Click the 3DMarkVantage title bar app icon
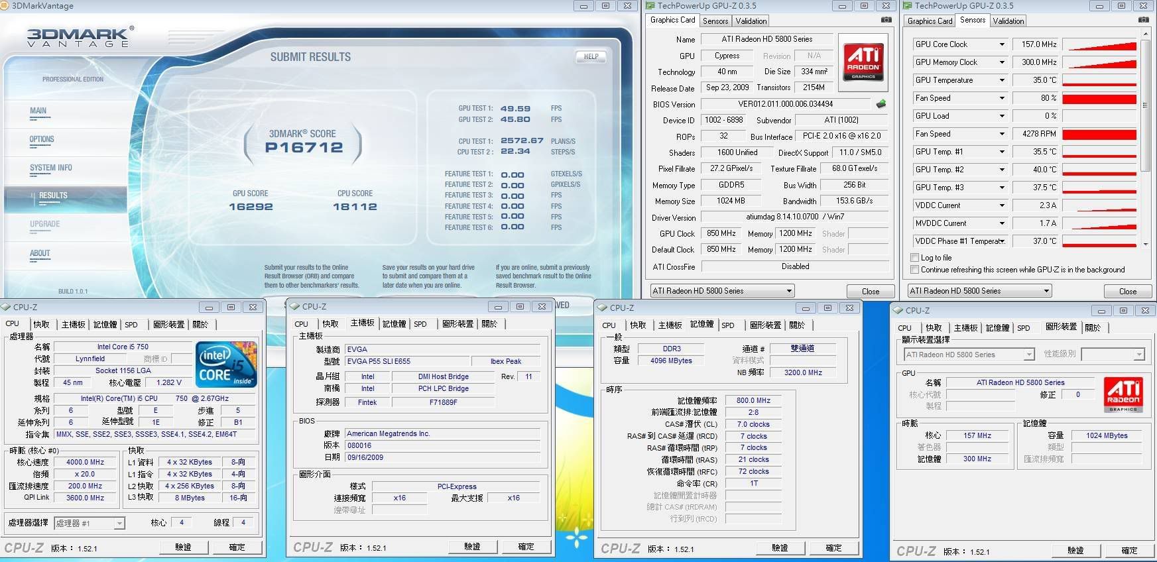Viewport: 1157px width, 562px height. click(x=5, y=6)
